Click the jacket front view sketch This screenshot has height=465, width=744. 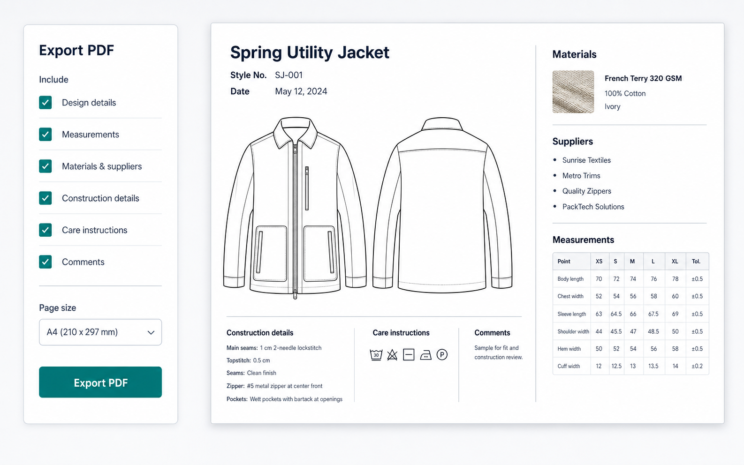295,207
